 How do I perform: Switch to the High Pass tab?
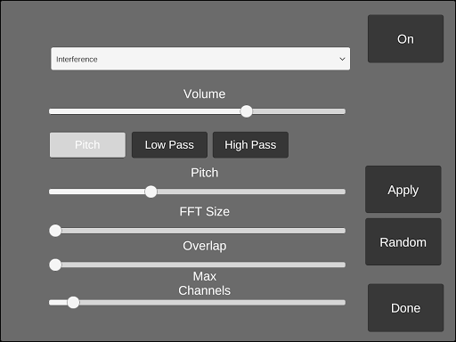(250, 145)
